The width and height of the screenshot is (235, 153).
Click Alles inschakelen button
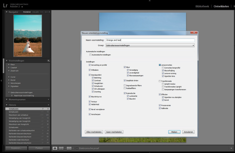pos(94,132)
